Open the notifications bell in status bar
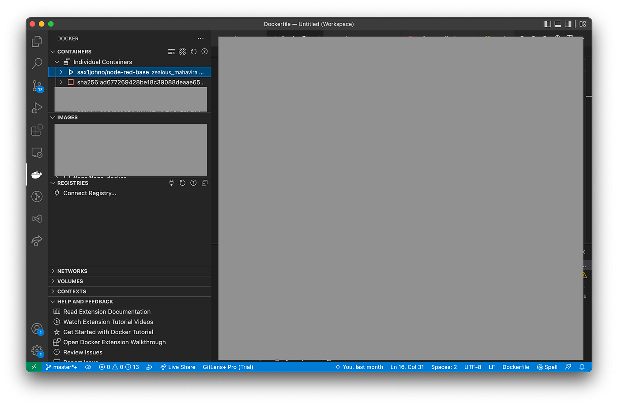 582,367
